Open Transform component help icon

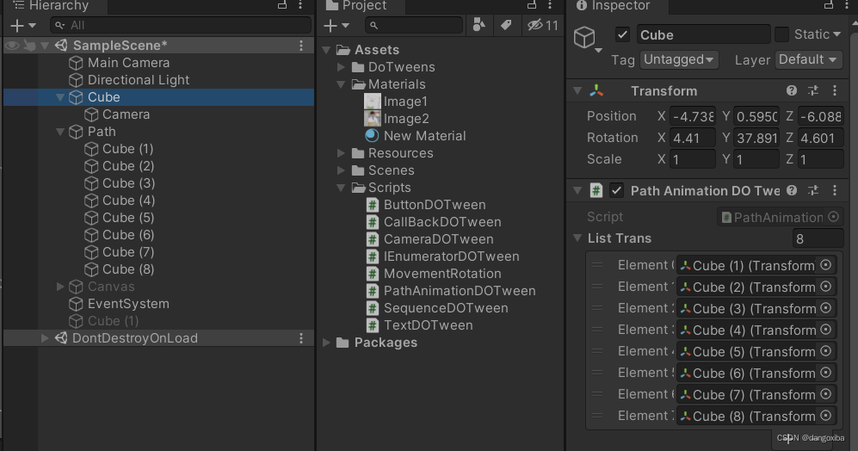pos(791,91)
